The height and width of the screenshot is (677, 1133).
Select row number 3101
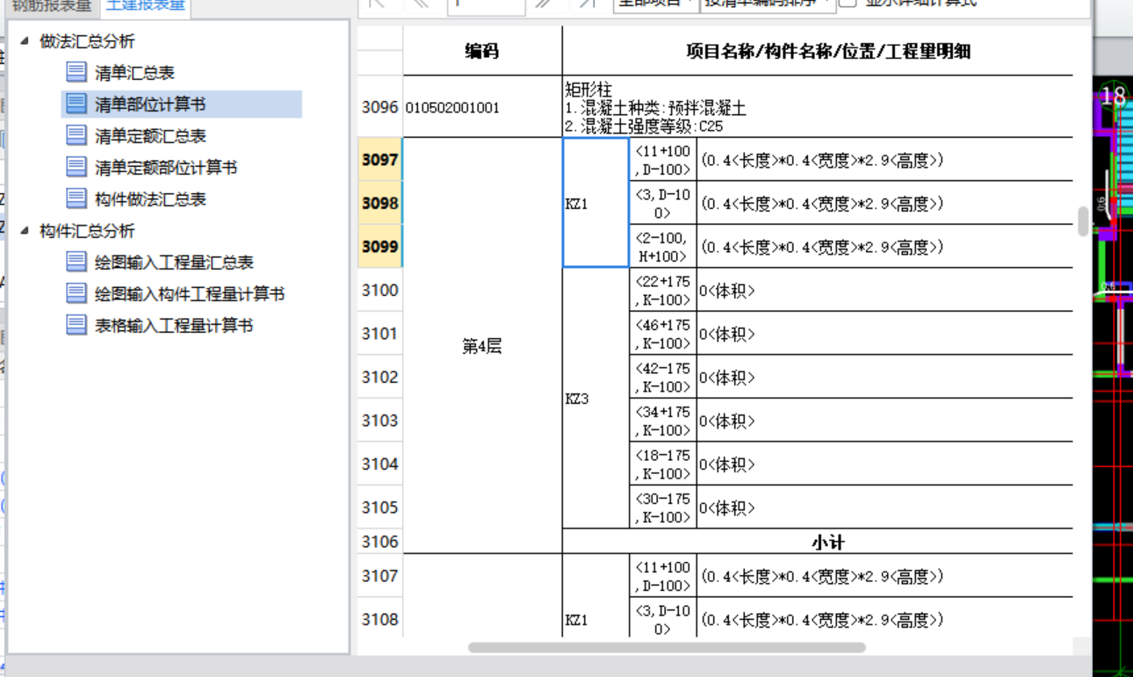380,334
